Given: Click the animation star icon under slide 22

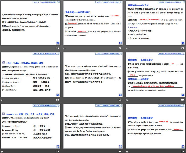Looking at the screenshot, I should coord(2,100).
